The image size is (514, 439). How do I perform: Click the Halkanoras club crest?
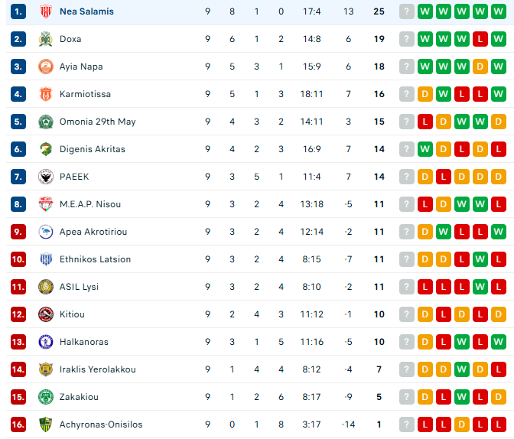click(x=46, y=342)
